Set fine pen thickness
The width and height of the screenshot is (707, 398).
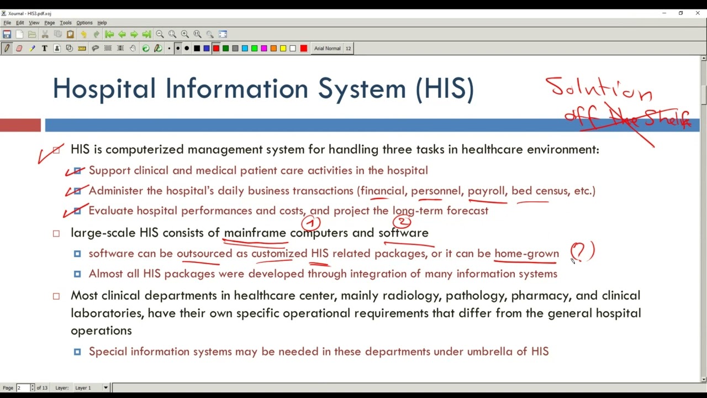click(169, 49)
